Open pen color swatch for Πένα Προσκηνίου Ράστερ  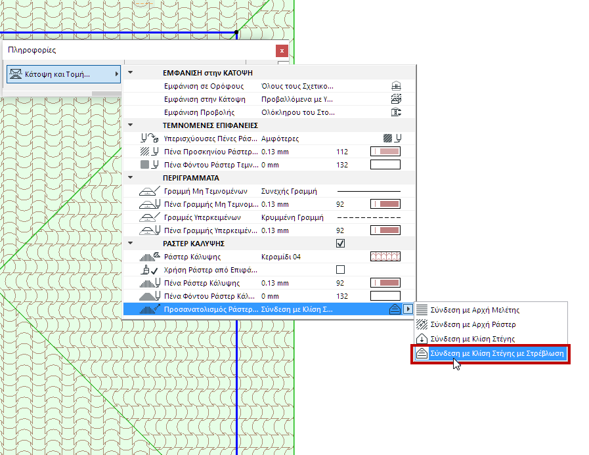(x=385, y=152)
